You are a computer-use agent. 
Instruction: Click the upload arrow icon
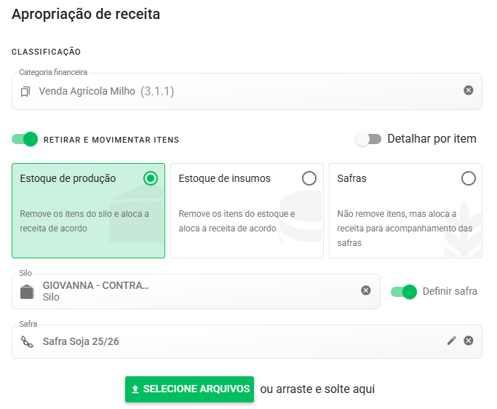pyautogui.click(x=135, y=389)
